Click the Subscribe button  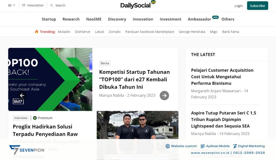click(257, 6)
